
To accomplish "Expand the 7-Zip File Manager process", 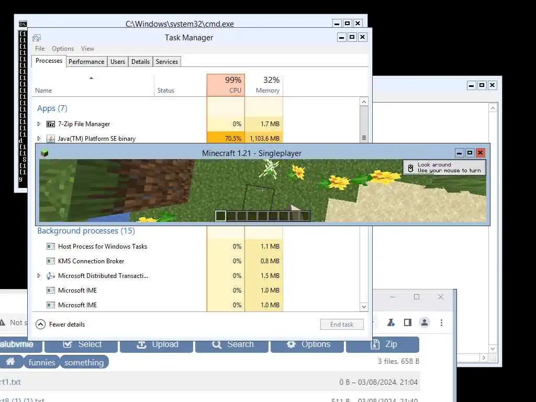I will point(39,124).
